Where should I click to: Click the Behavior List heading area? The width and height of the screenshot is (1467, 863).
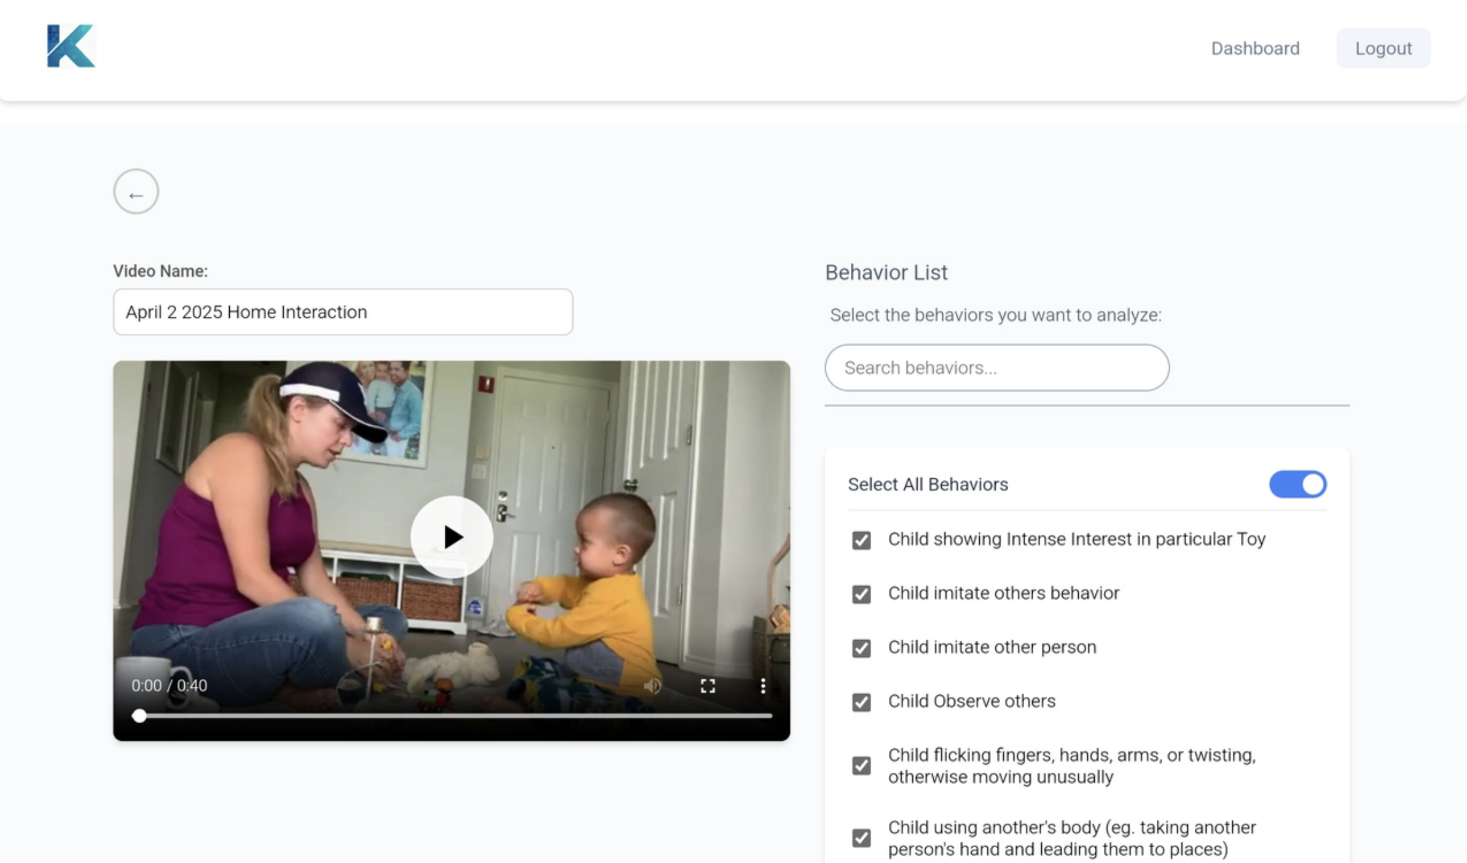pos(886,273)
